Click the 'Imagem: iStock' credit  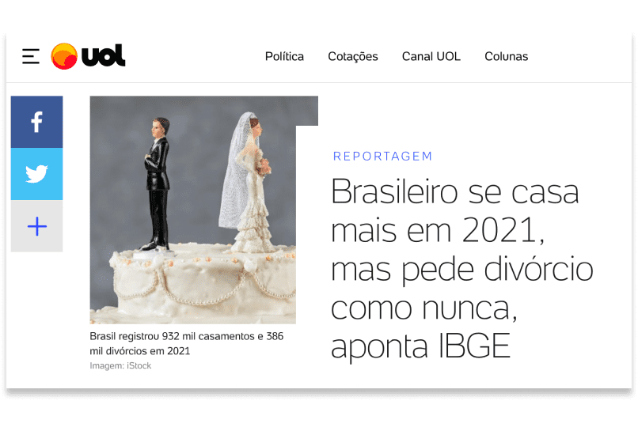[120, 365]
